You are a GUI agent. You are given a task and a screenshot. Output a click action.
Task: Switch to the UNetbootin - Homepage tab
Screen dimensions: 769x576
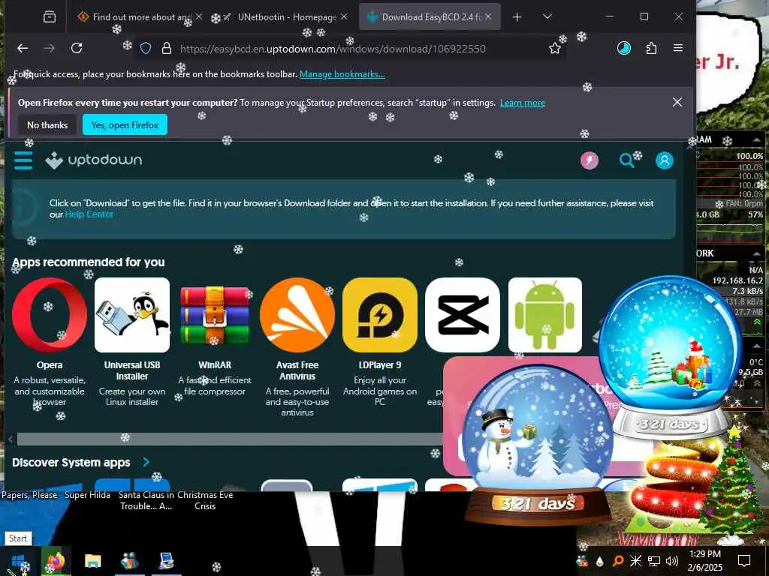click(x=283, y=17)
